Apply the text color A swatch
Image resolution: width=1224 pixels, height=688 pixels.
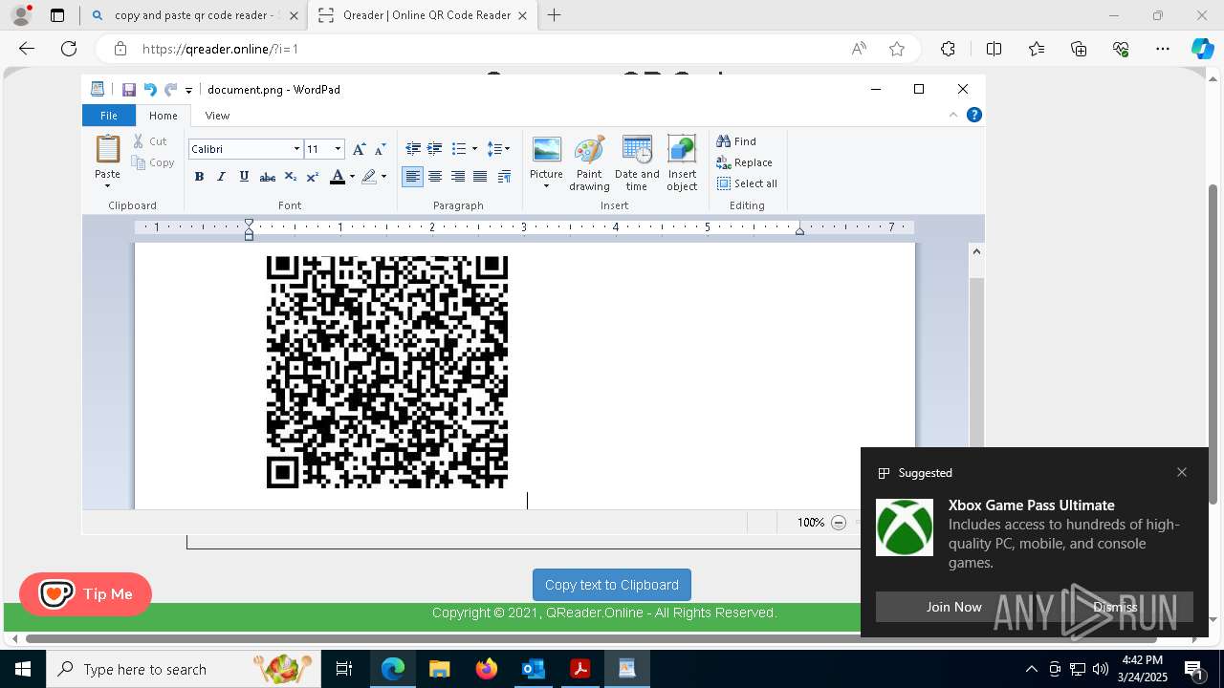[337, 177]
